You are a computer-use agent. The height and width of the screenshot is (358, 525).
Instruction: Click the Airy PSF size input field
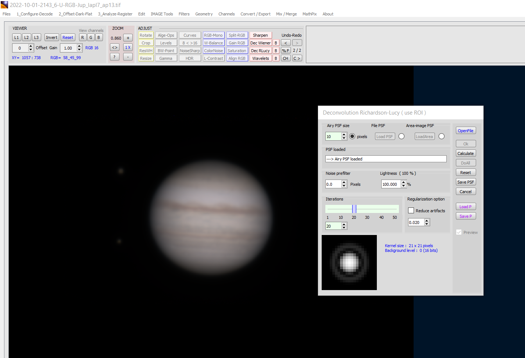pyautogui.click(x=333, y=137)
